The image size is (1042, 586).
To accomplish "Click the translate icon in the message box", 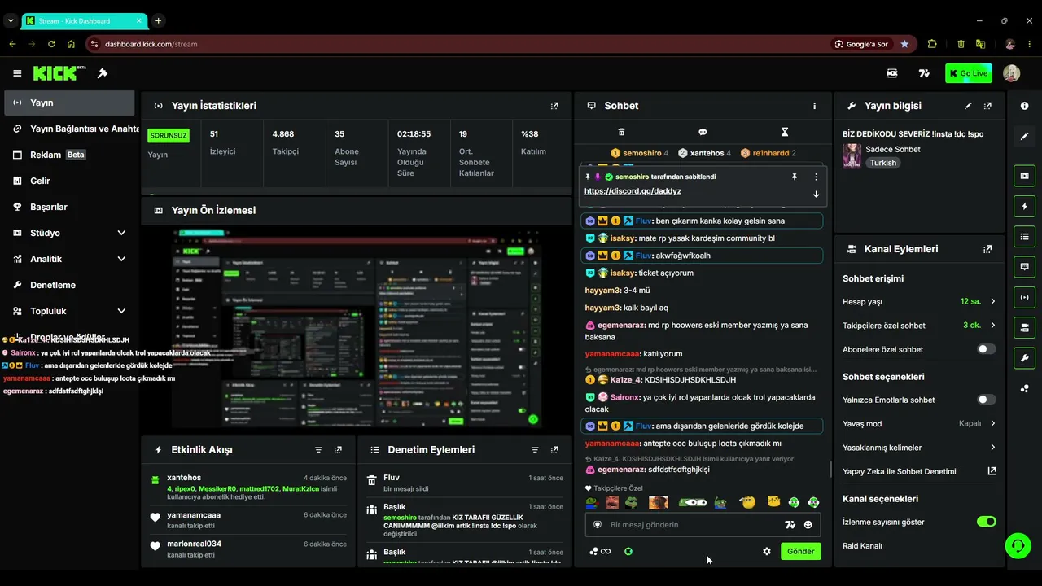I will (x=789, y=525).
